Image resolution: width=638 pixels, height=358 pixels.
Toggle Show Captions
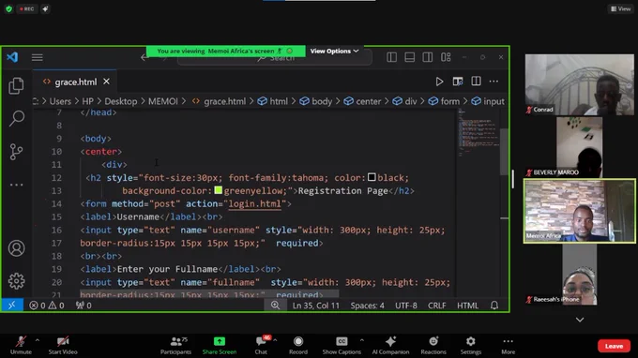(x=342, y=346)
